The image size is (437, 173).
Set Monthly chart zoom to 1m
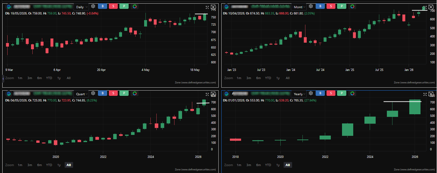(x=239, y=78)
